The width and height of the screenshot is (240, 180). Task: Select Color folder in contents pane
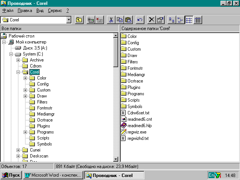[129, 36]
